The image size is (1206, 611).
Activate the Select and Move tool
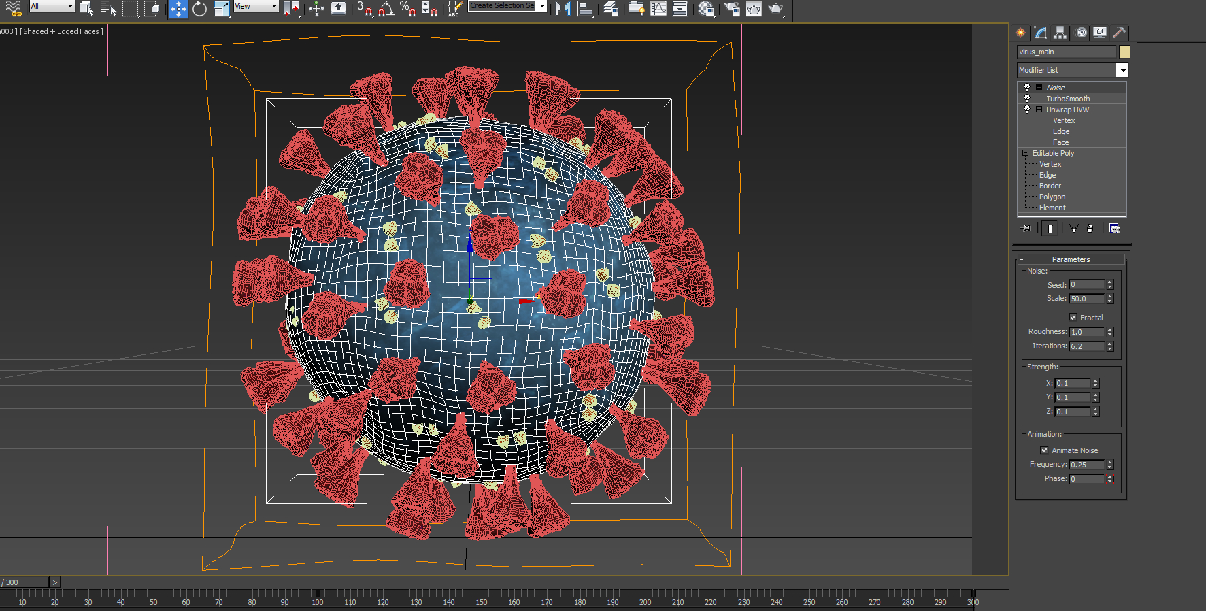coord(178,9)
